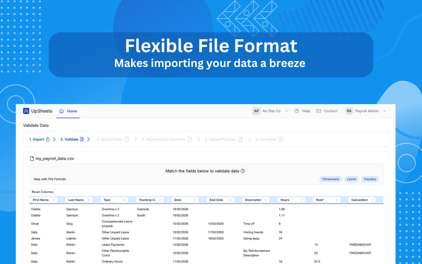422x264 pixels.
Task: Click the Approve/Add Pay Runs document icon
Action: click(x=190, y=139)
